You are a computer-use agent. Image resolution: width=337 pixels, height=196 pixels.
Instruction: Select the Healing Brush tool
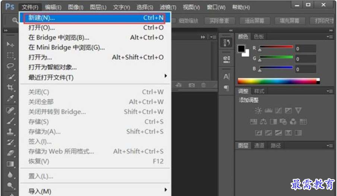pyautogui.click(x=10, y=110)
